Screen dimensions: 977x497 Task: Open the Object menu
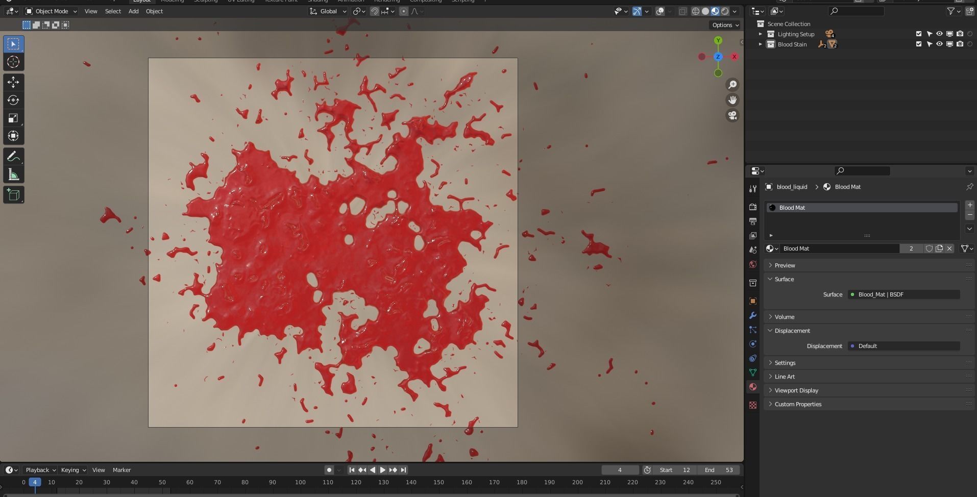[154, 11]
